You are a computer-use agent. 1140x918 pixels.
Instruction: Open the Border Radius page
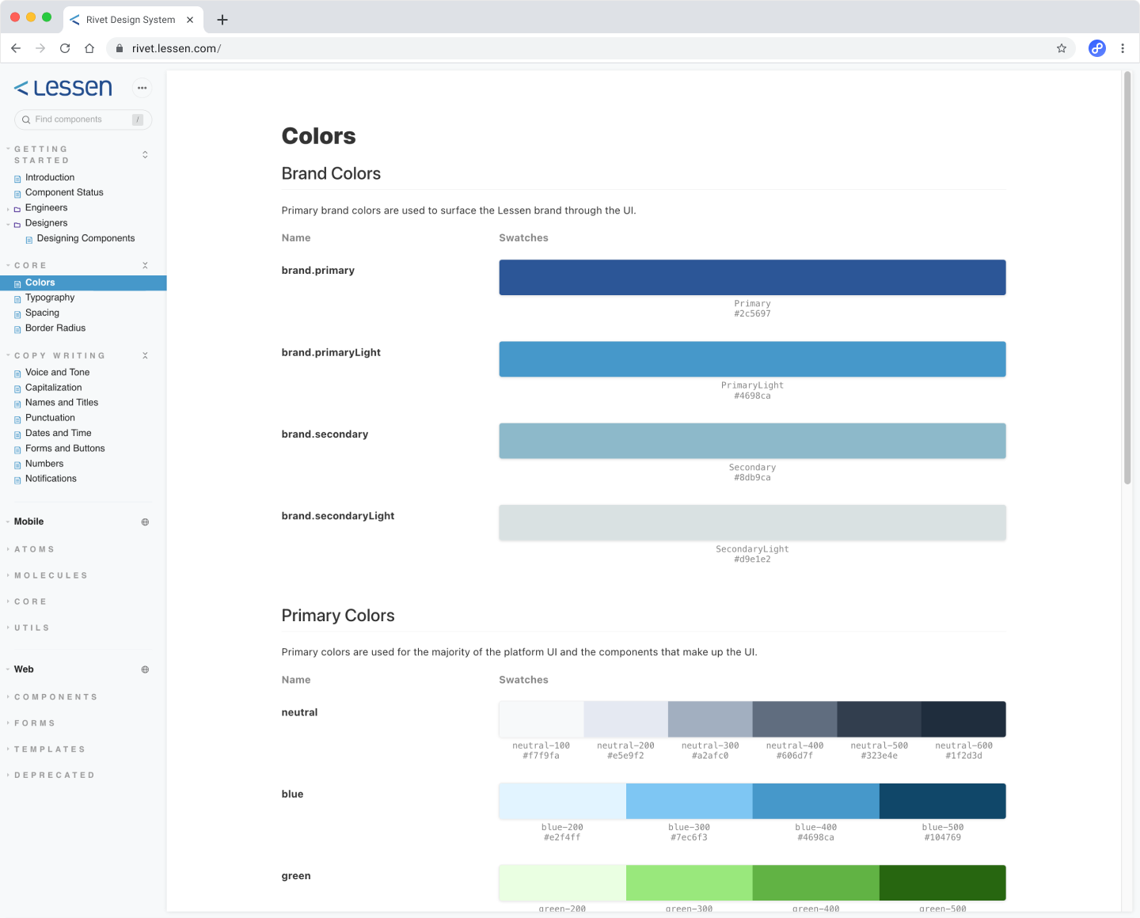coord(55,328)
